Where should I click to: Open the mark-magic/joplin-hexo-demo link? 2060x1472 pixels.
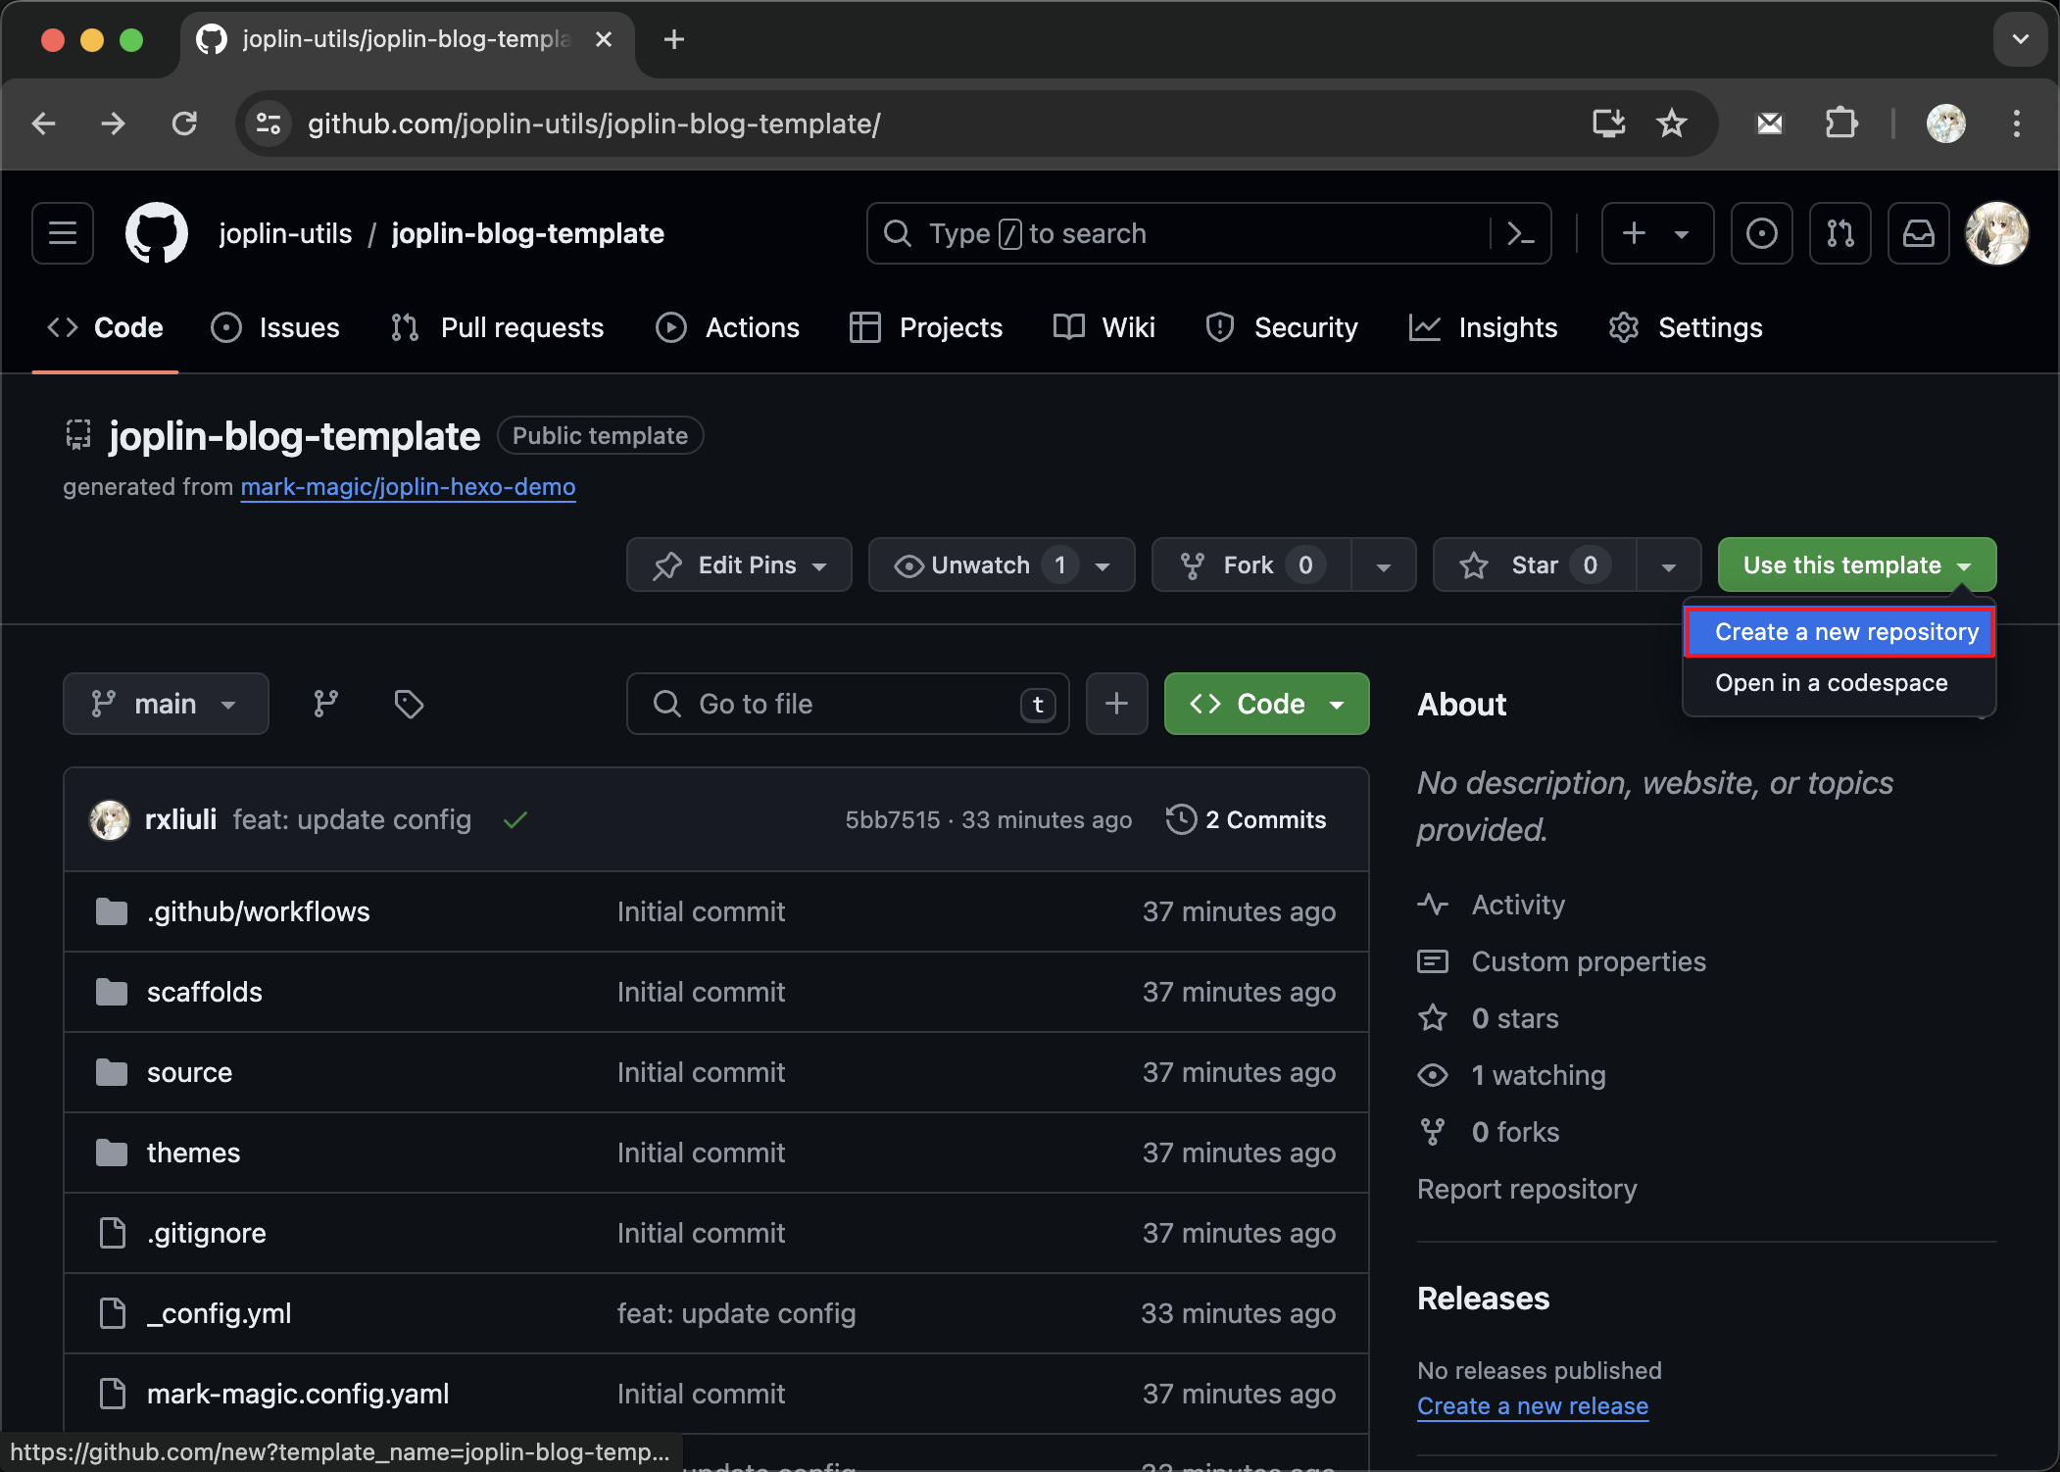(x=408, y=487)
